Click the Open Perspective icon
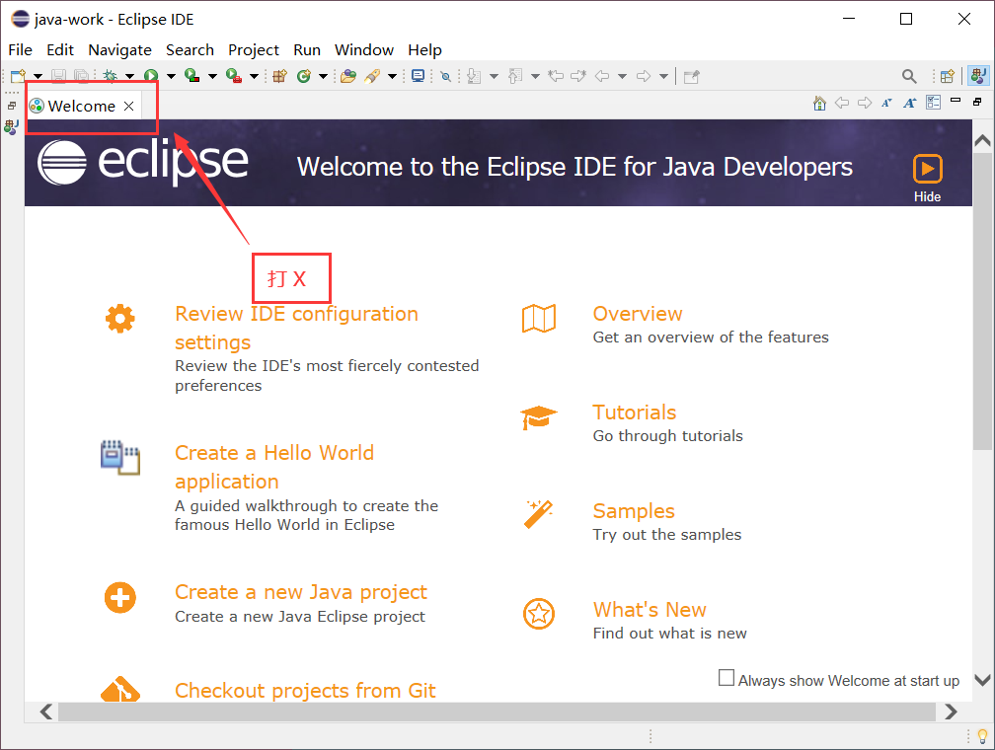The width and height of the screenshot is (995, 750). tap(948, 77)
